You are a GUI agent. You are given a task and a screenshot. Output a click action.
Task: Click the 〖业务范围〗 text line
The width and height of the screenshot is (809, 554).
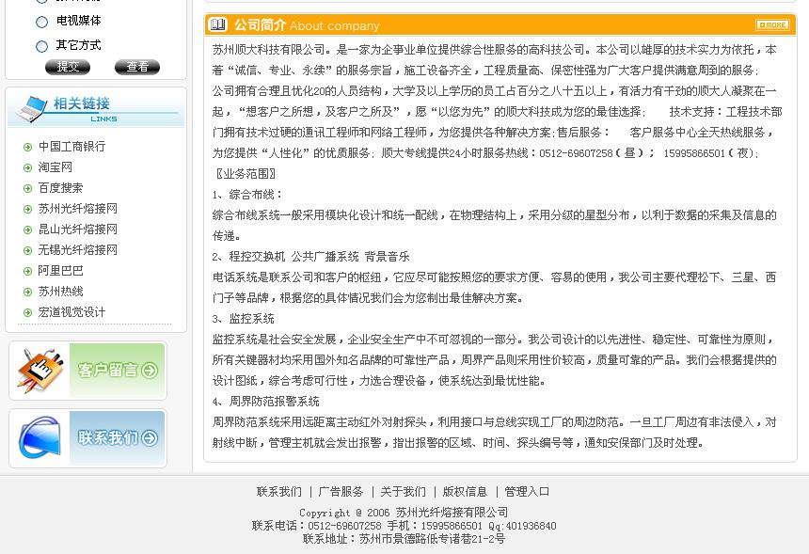tap(245, 174)
